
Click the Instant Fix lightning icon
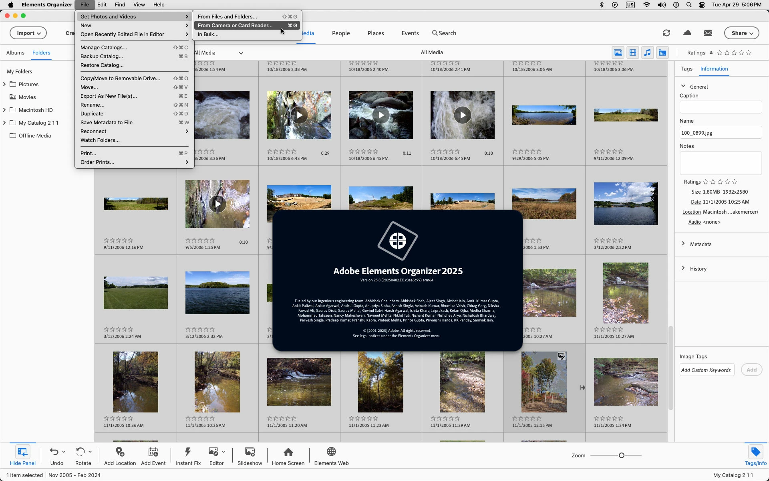pos(188,452)
